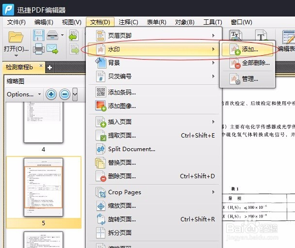Select 页眉页脚 menu item
The width and height of the screenshot is (295, 248).
[153, 35]
